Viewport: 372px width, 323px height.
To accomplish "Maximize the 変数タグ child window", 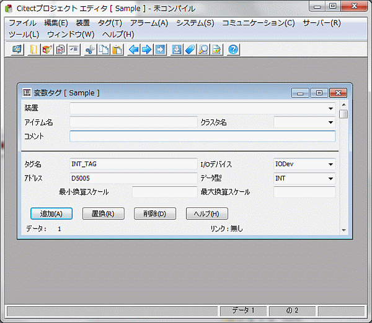I will coord(319,93).
